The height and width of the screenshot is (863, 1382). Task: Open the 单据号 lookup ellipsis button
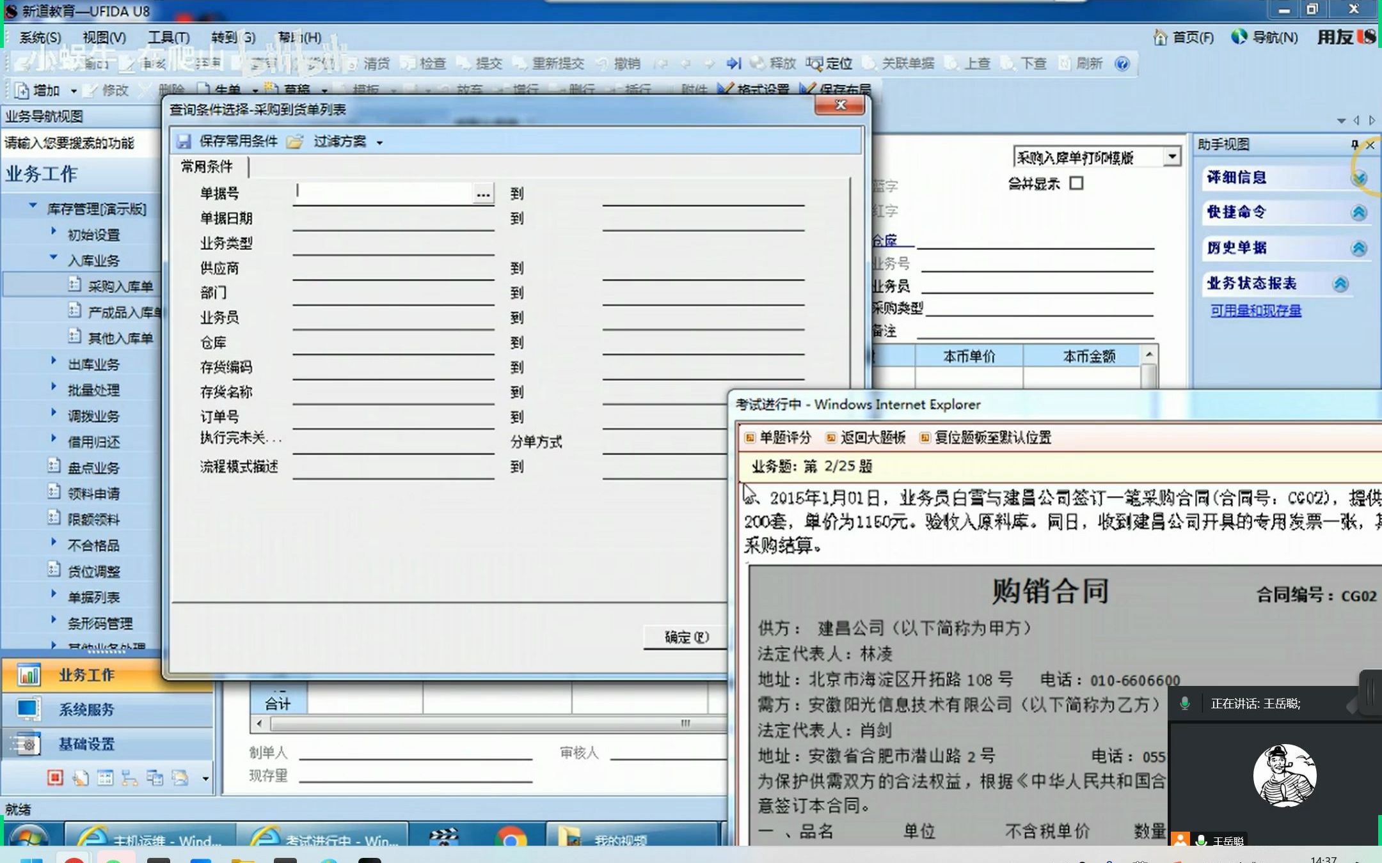click(483, 193)
